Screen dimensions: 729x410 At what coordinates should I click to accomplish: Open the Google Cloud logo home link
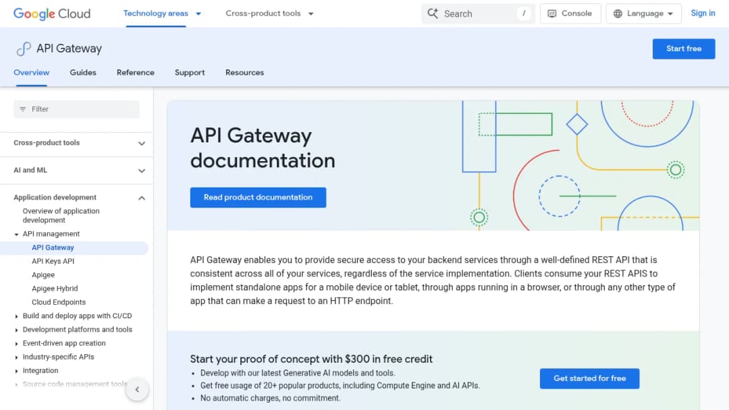(52, 13)
